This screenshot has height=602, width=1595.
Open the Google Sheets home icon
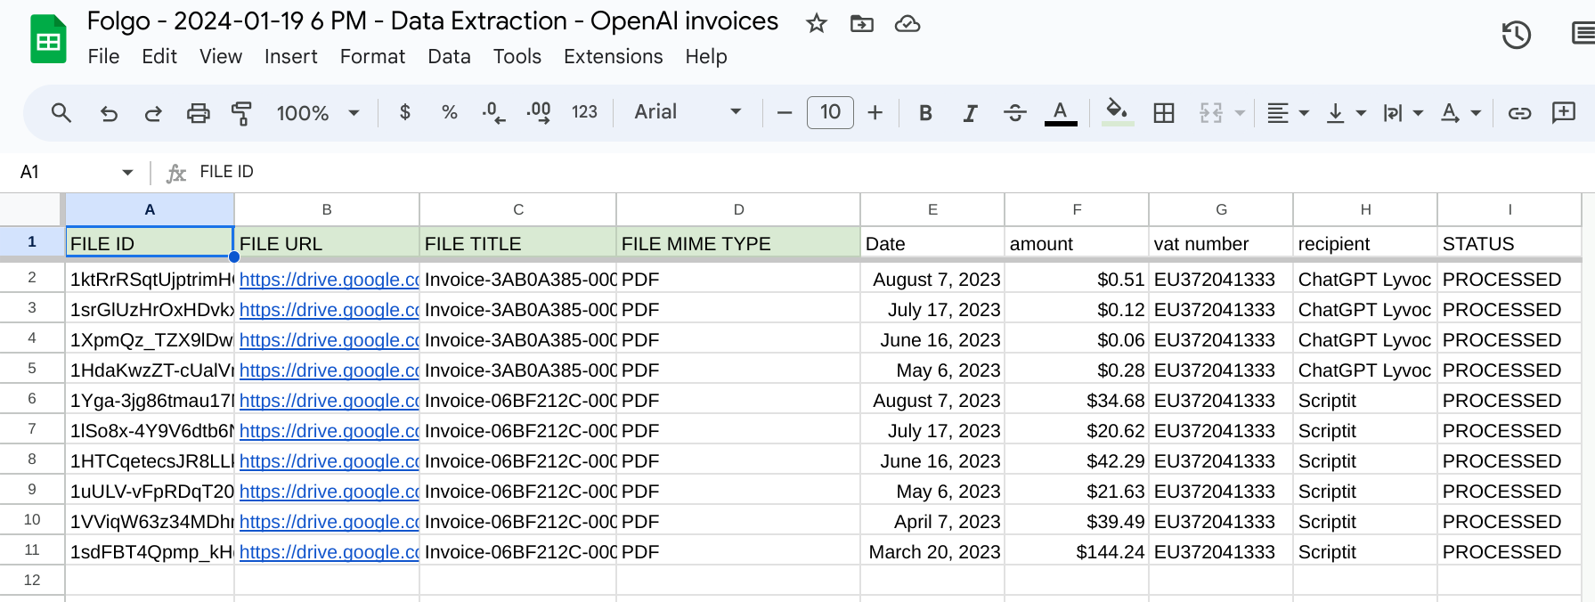coord(48,39)
